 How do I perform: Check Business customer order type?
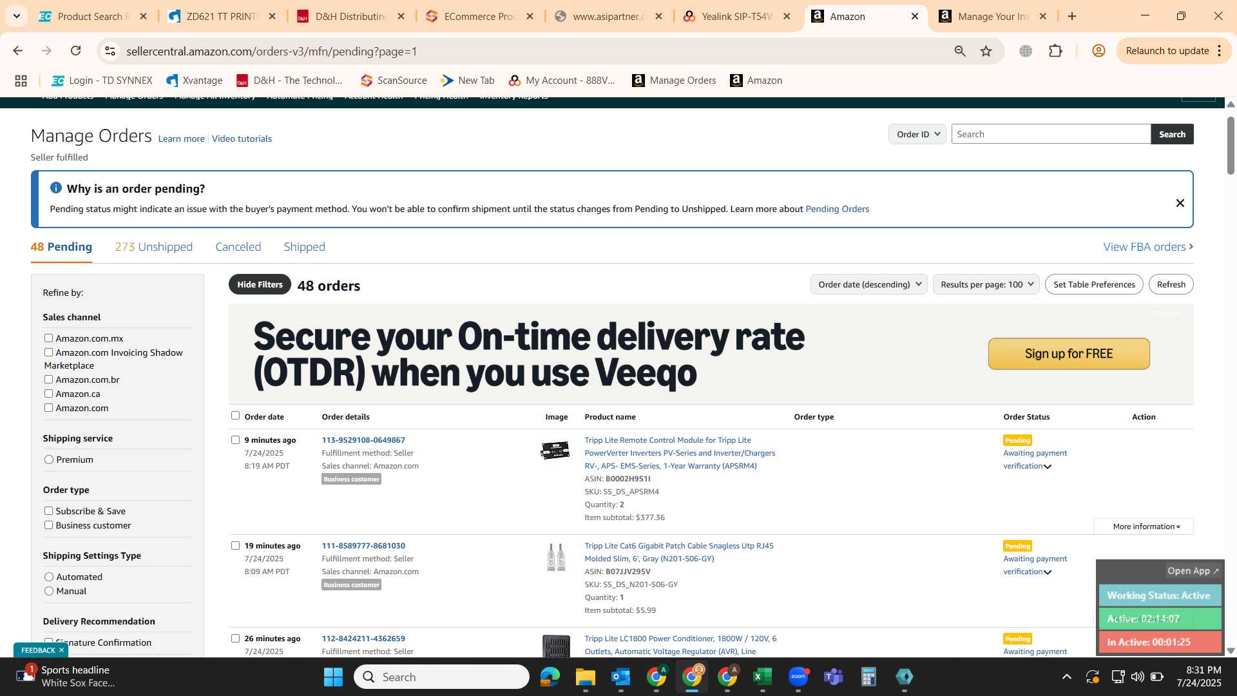(48, 525)
